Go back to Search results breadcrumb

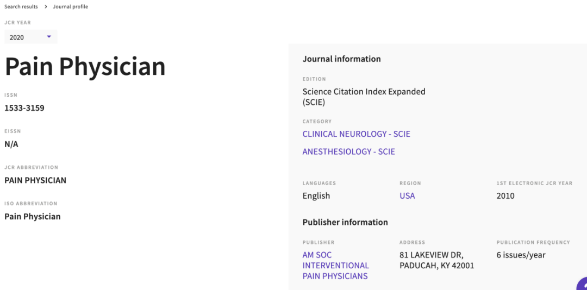(21, 7)
